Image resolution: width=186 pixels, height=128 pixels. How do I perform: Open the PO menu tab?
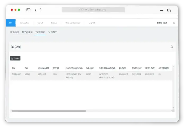click(x=10, y=23)
